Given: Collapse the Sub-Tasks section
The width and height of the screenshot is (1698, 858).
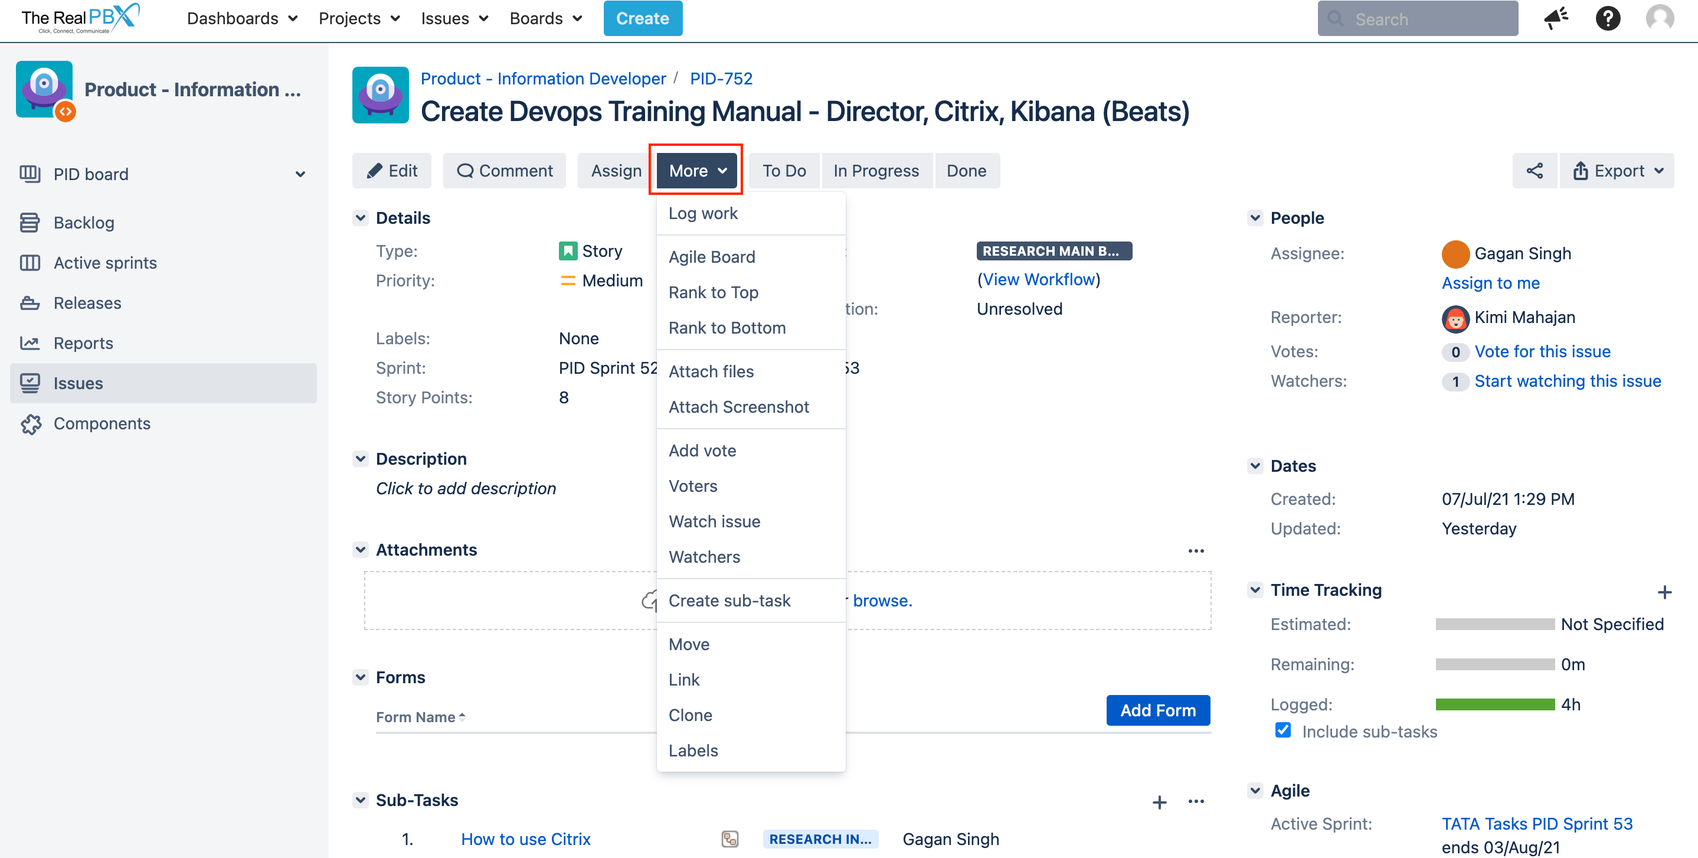Looking at the screenshot, I should (x=361, y=801).
